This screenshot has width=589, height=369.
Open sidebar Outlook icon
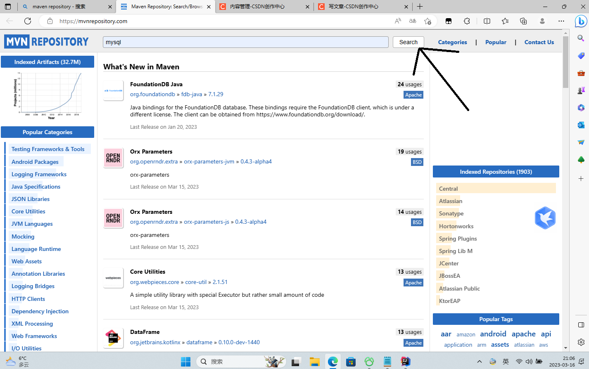(x=581, y=125)
